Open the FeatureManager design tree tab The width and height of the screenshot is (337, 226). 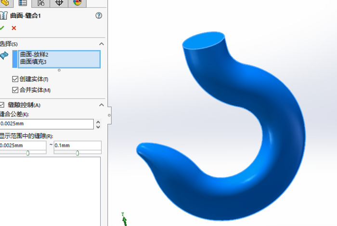tap(5, 3)
